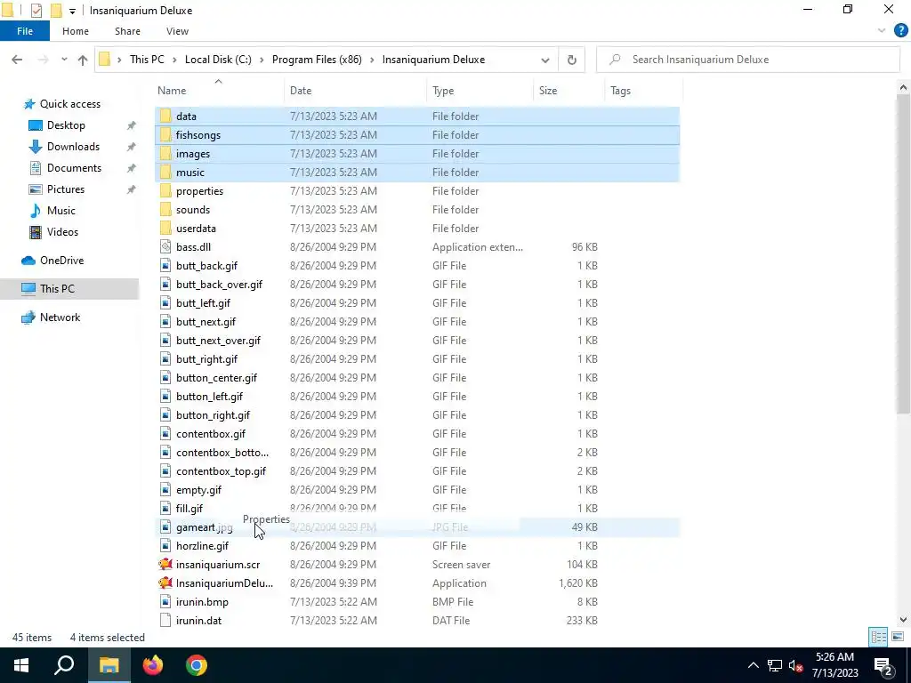Sort by the Name column header
Image resolution: width=911 pixels, height=683 pixels.
coord(219,91)
